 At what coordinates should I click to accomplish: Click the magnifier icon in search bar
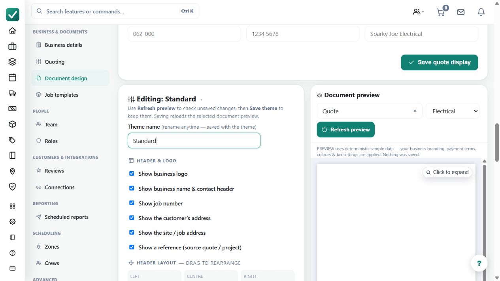click(x=40, y=11)
